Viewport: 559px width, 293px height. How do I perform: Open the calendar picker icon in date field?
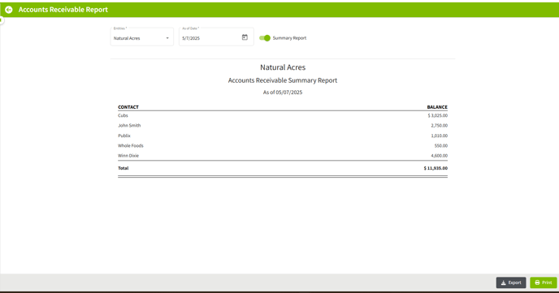click(245, 37)
